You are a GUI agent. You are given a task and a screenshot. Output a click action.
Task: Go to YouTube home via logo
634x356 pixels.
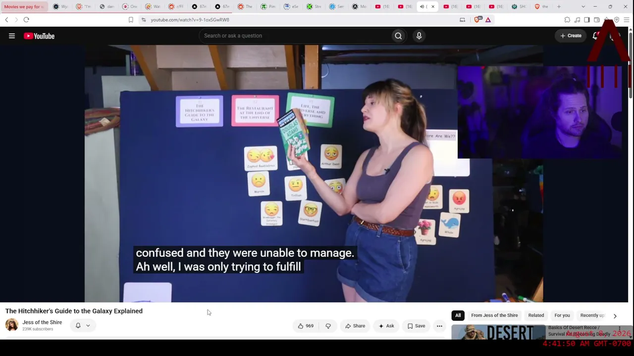coord(39,36)
